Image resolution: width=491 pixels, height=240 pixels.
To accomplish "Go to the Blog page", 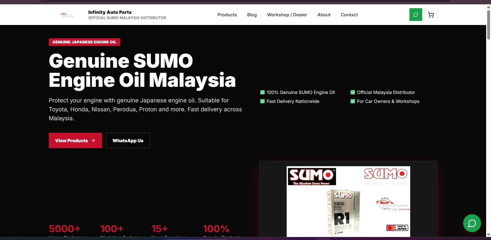I will (252, 15).
